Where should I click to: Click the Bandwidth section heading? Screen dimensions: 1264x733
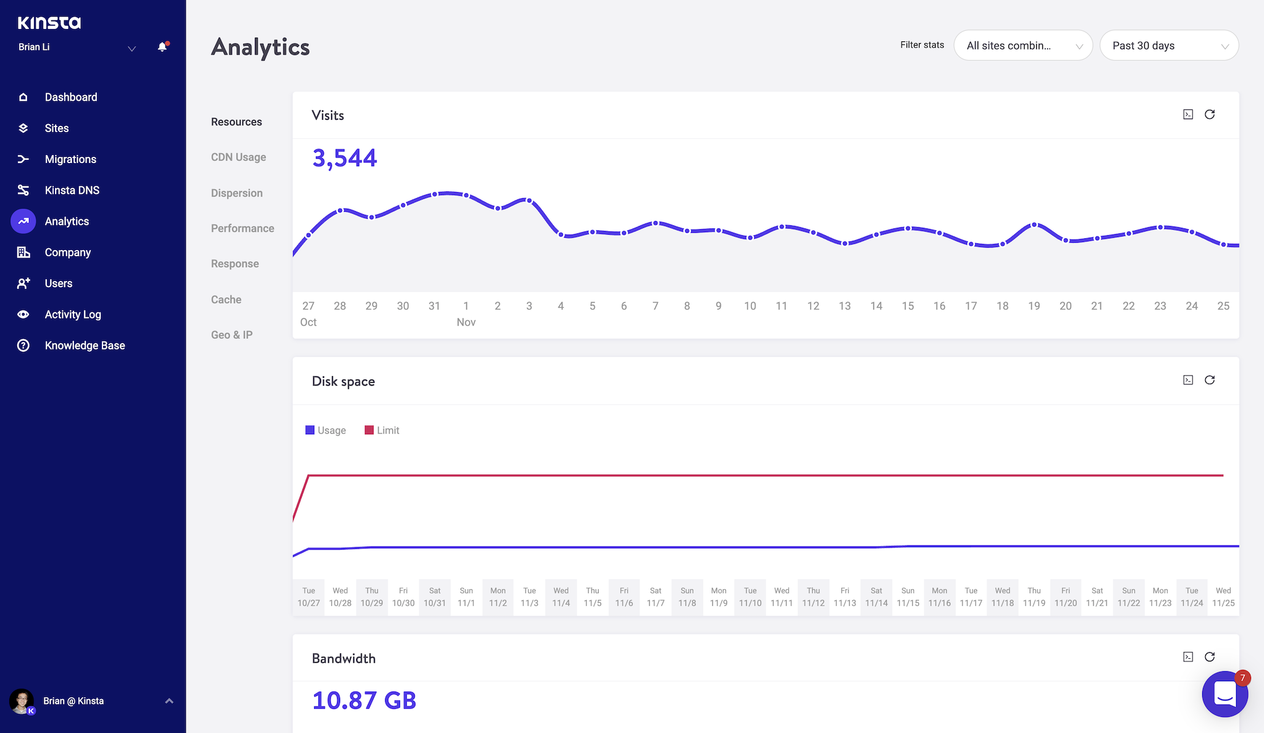343,658
